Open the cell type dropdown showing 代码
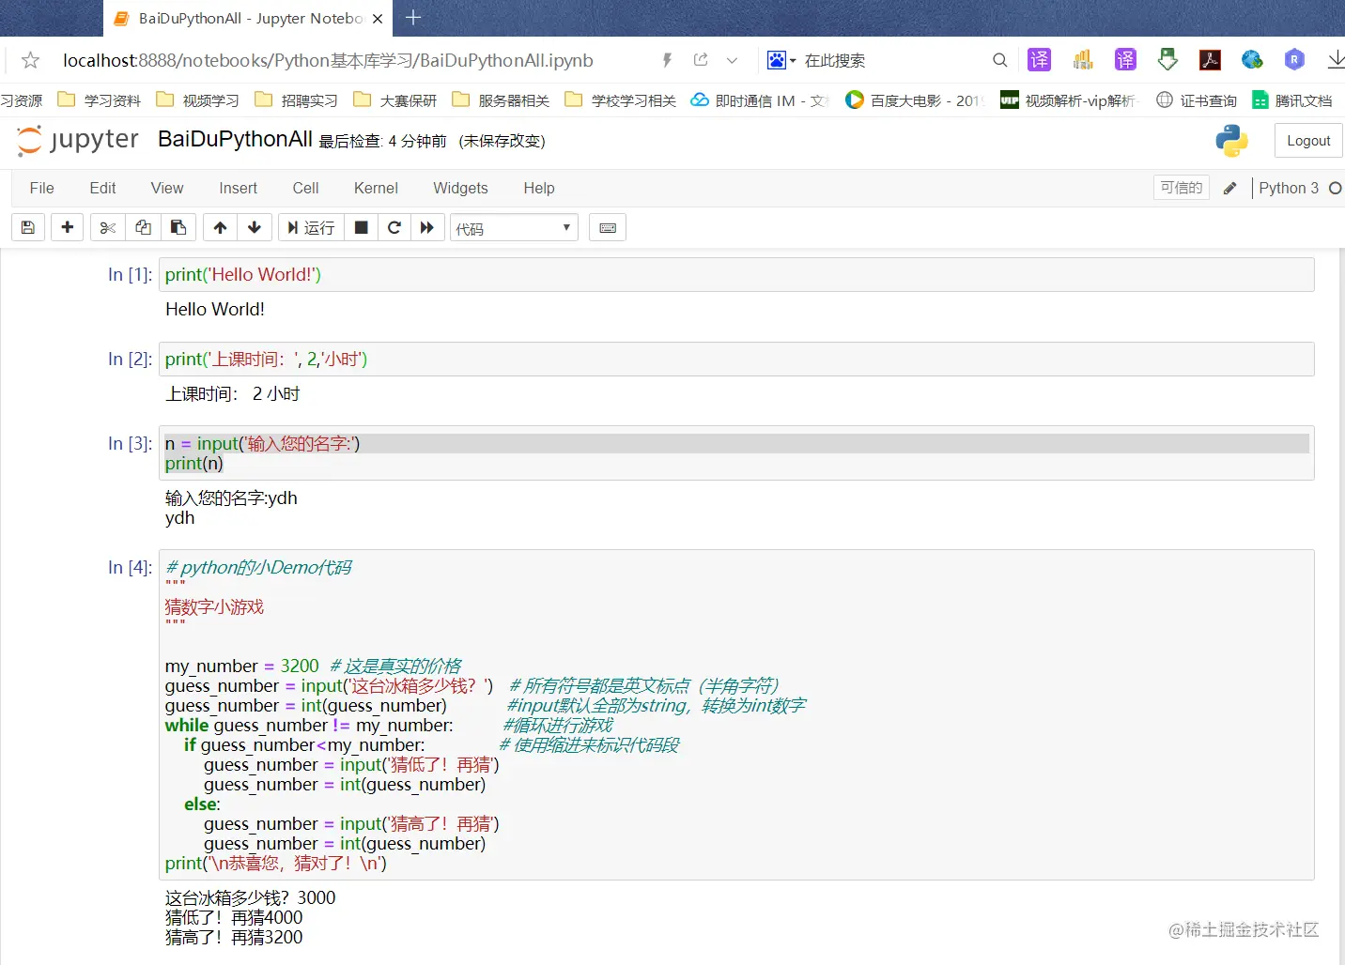This screenshot has height=965, width=1345. coord(515,228)
